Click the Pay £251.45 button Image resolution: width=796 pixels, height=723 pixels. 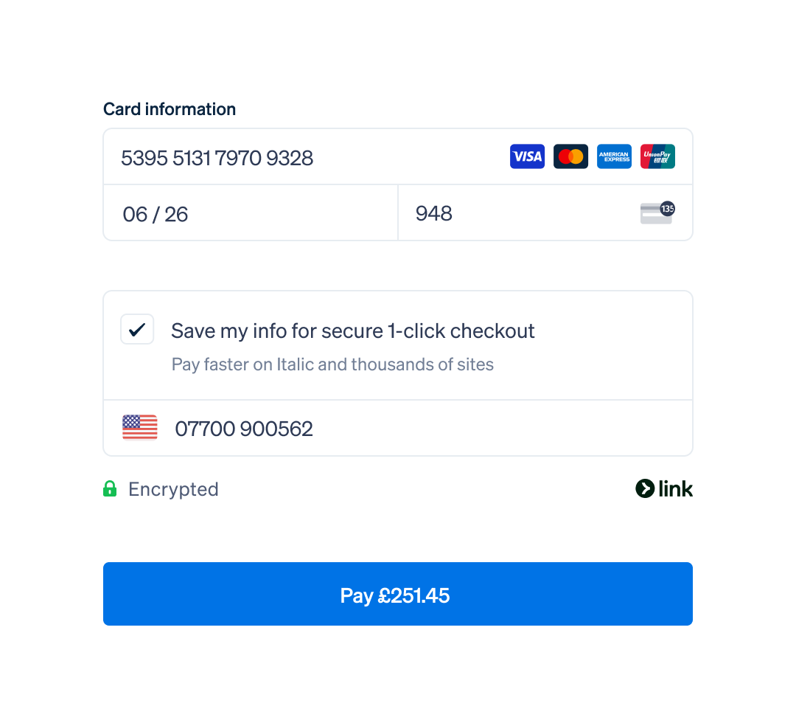397,594
